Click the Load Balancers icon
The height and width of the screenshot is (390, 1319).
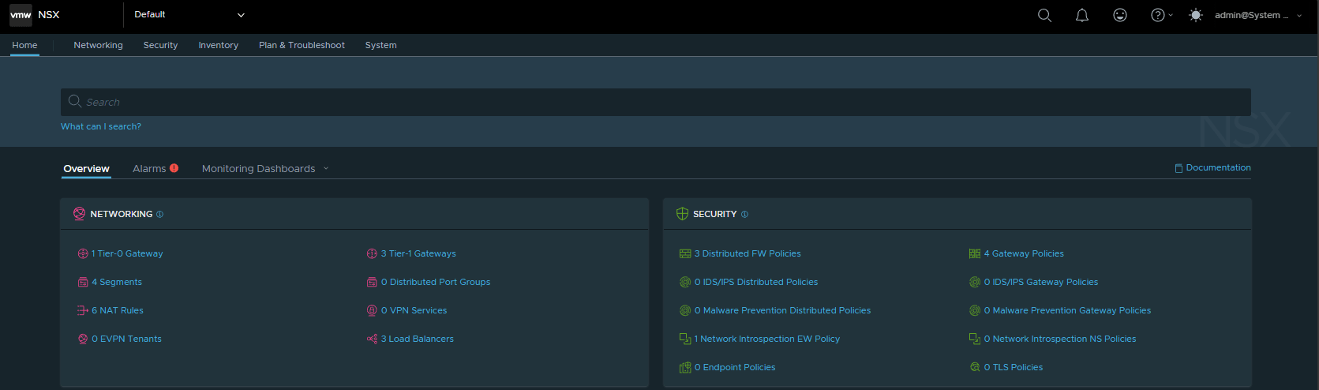pos(372,339)
